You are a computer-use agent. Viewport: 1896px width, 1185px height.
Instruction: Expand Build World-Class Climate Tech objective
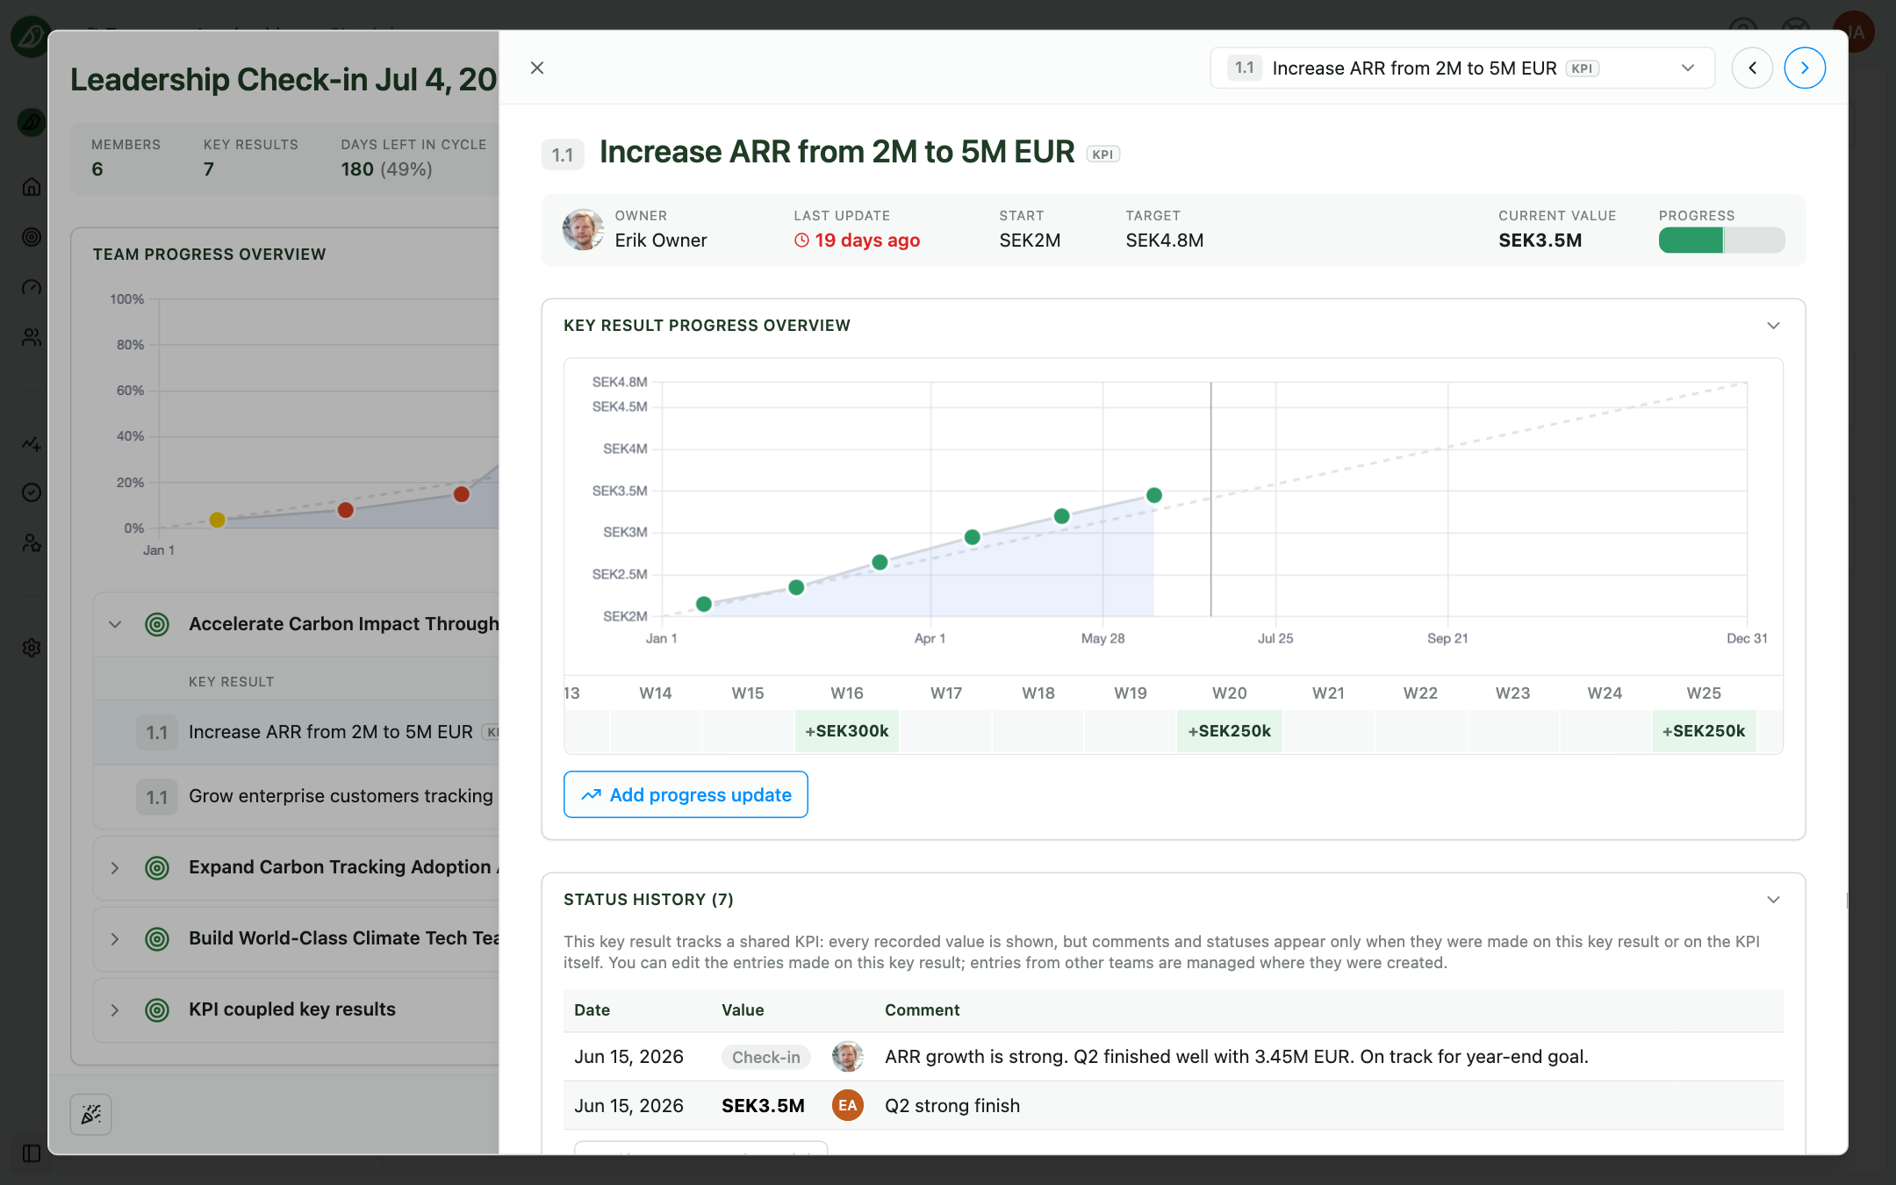click(115, 938)
